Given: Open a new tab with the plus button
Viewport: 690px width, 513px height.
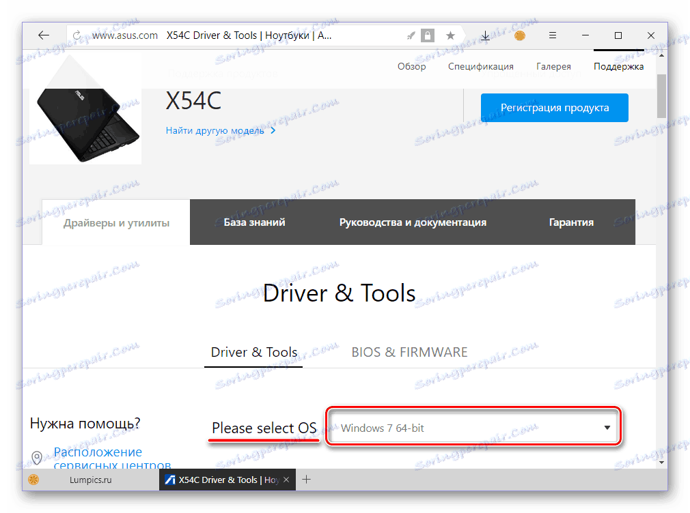Looking at the screenshot, I should tap(307, 480).
